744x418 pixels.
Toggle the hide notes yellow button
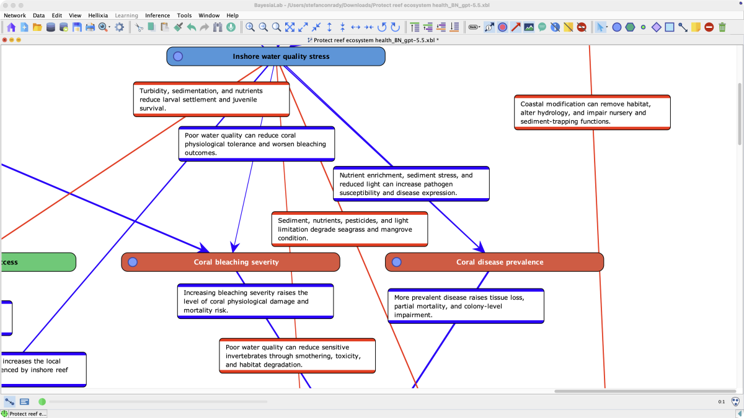(x=568, y=27)
